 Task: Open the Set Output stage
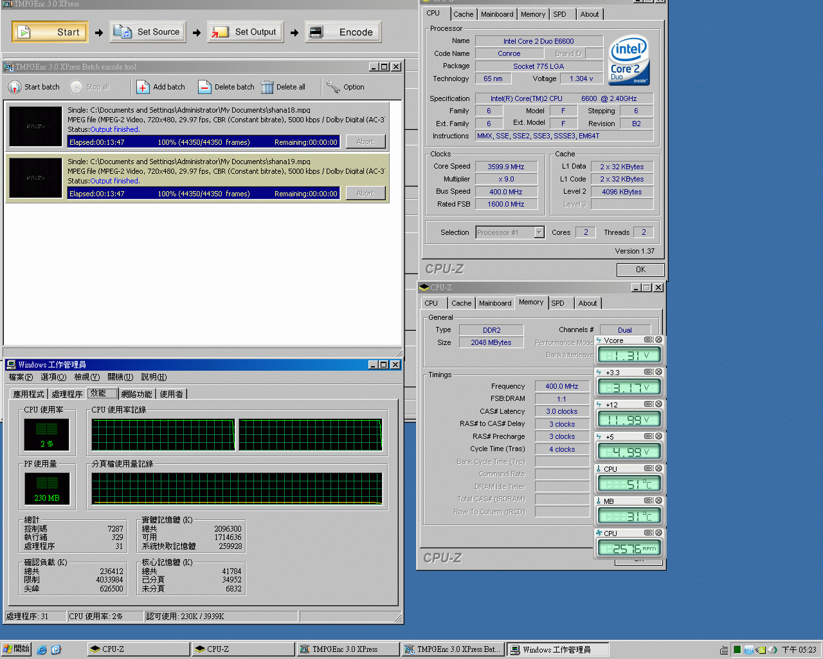tap(246, 32)
